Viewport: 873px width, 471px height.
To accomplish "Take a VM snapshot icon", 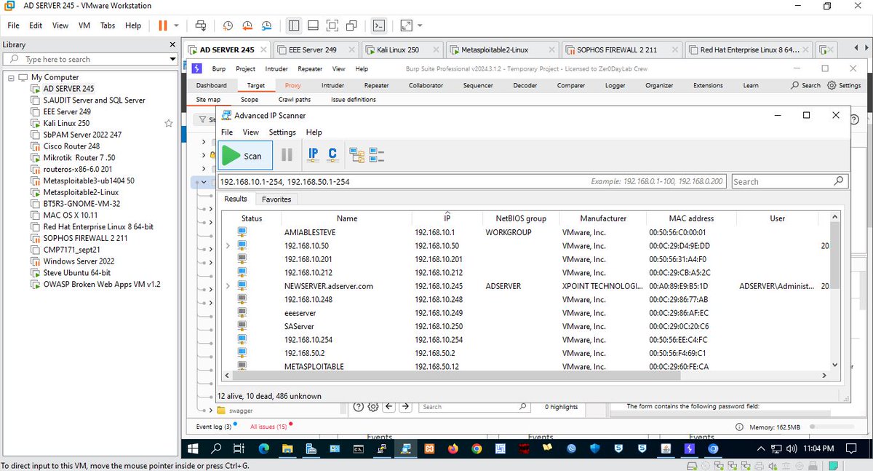I will point(228,25).
